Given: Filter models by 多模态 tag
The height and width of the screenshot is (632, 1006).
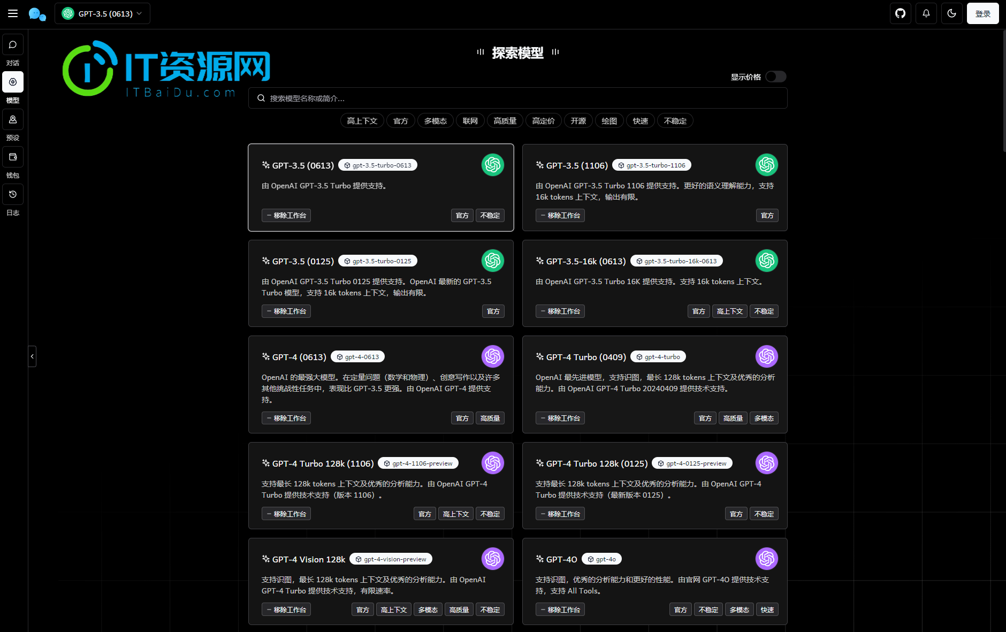Looking at the screenshot, I should (436, 121).
